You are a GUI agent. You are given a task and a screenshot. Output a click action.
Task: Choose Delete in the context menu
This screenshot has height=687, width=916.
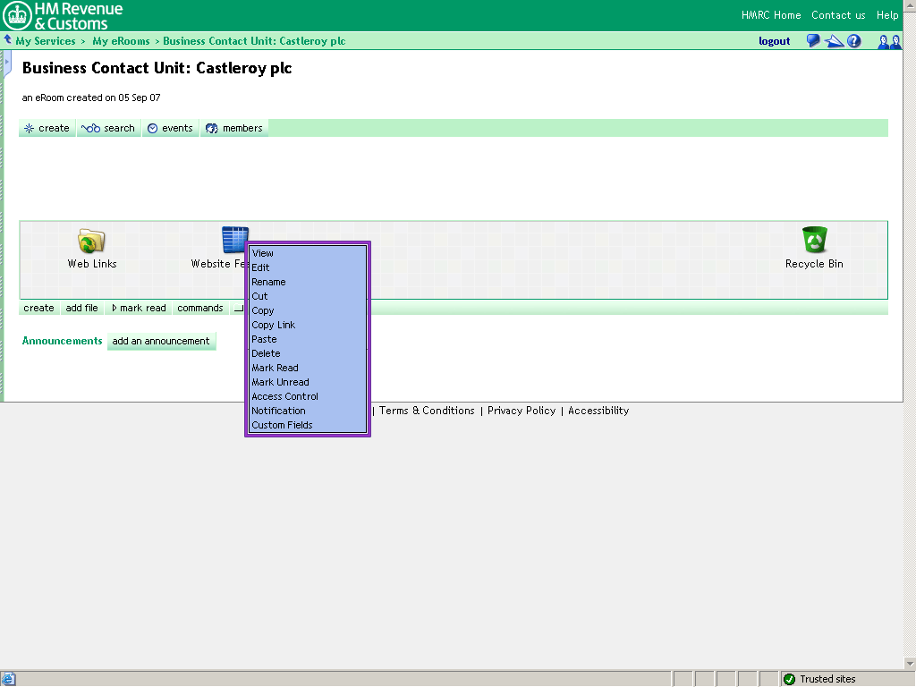(266, 353)
